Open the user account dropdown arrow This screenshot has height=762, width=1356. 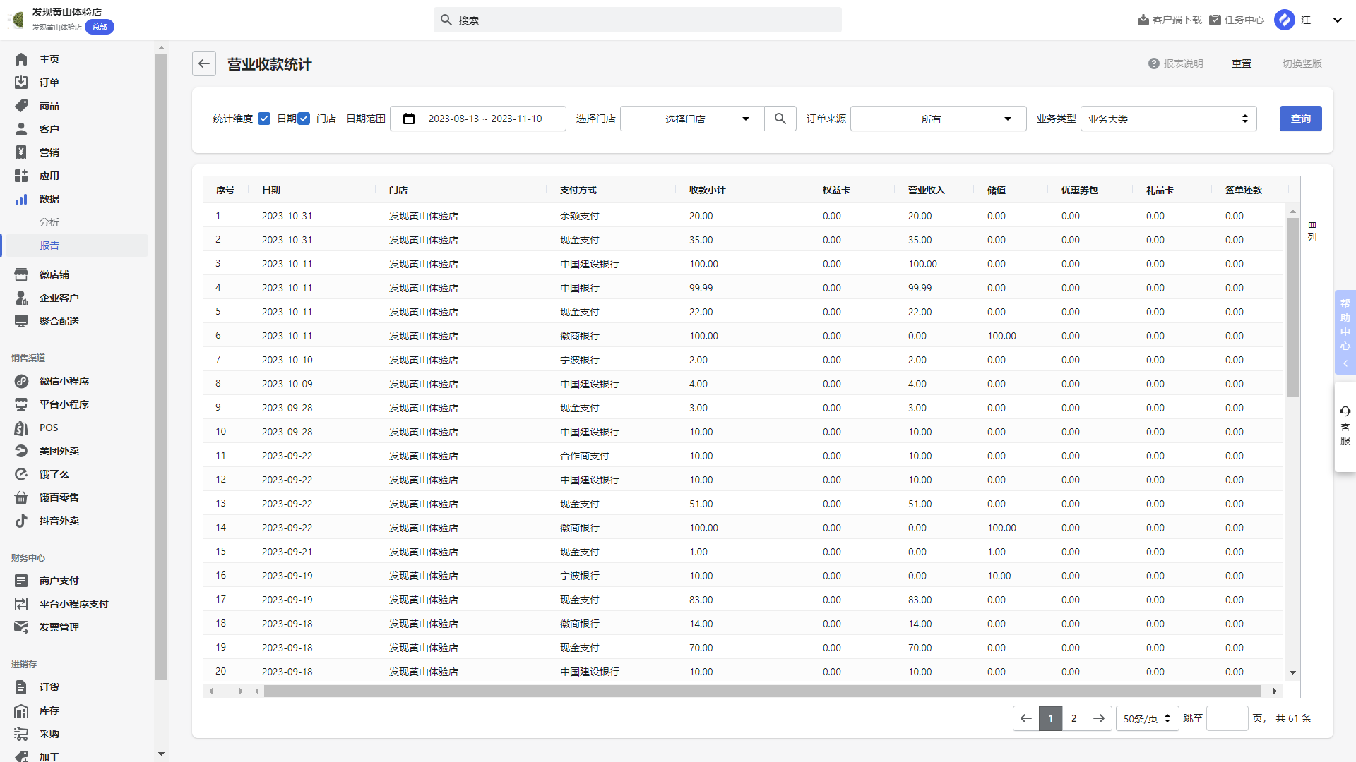point(1338,20)
